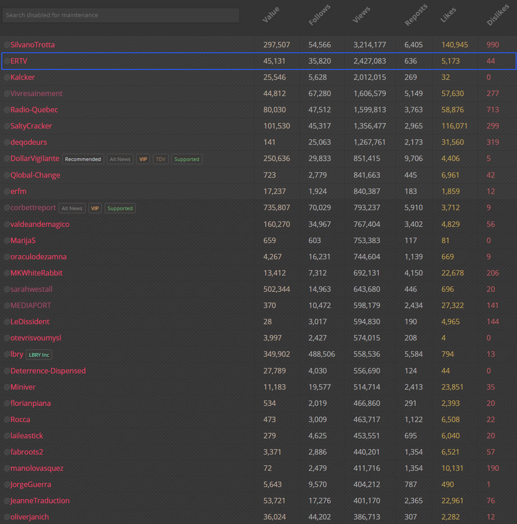This screenshot has width=517, height=524.
Task: Sort by the Follows column header
Action: 319,15
